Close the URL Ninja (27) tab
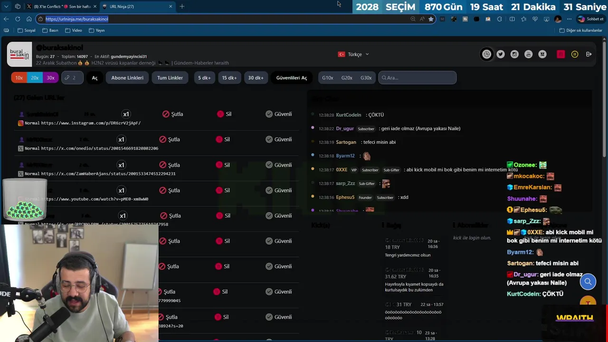Viewport: 608px width, 342px height. tap(171, 7)
